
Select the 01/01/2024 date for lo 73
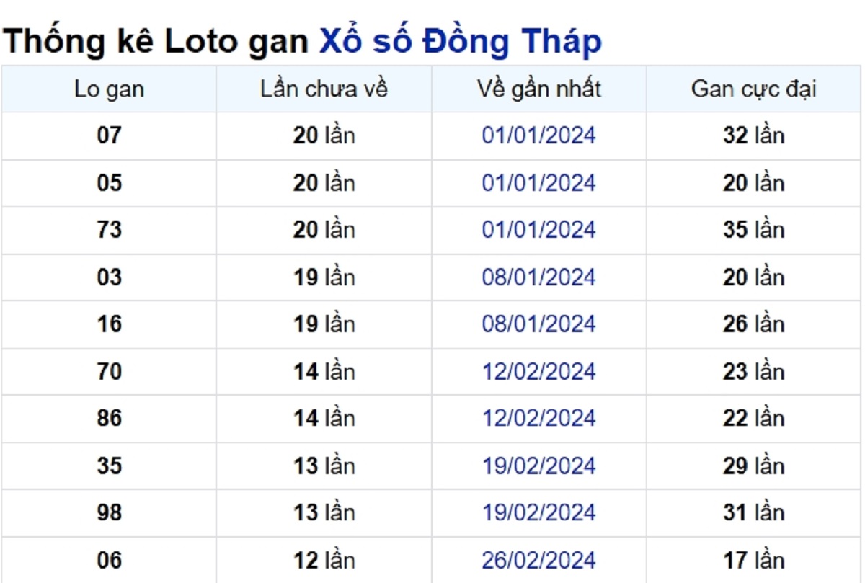pos(538,230)
